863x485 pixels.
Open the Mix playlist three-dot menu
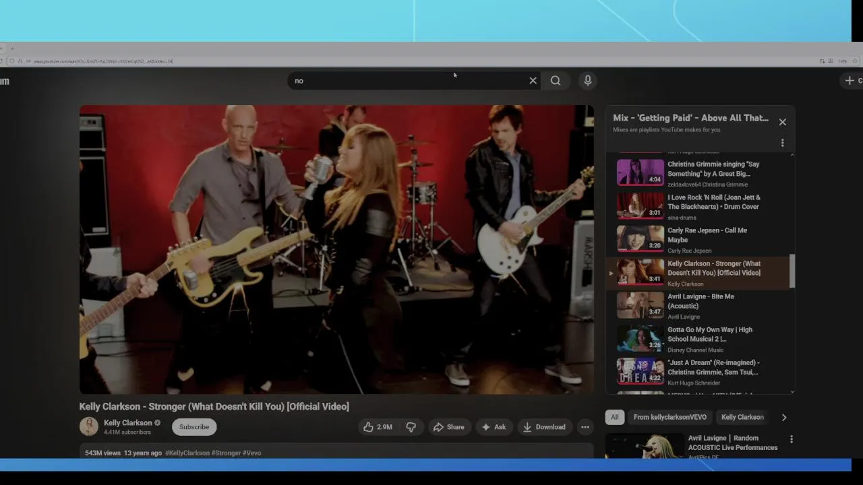783,143
